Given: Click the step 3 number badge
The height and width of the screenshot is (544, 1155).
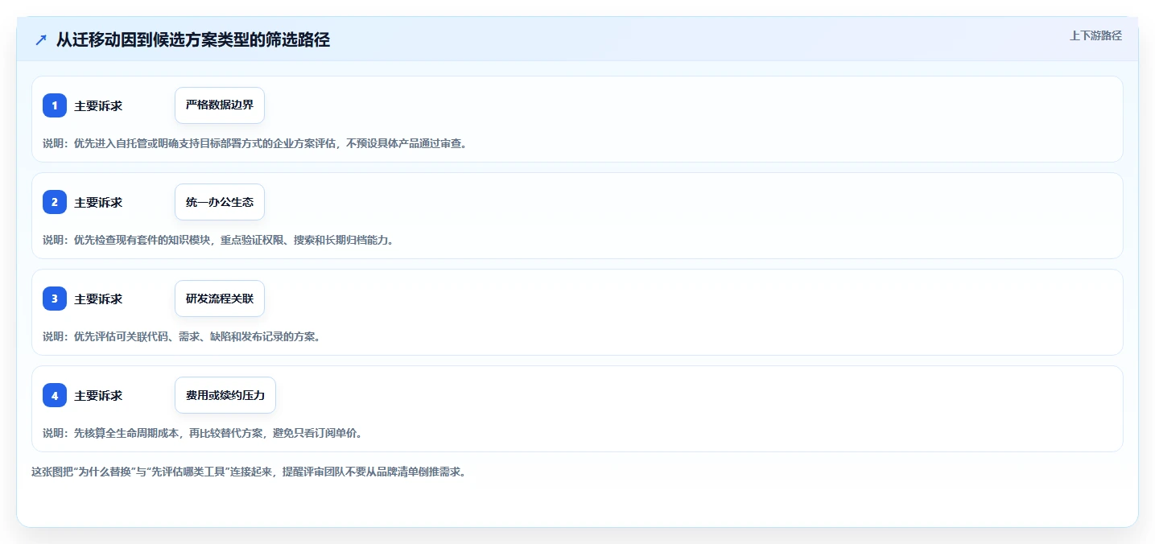Looking at the screenshot, I should (55, 299).
